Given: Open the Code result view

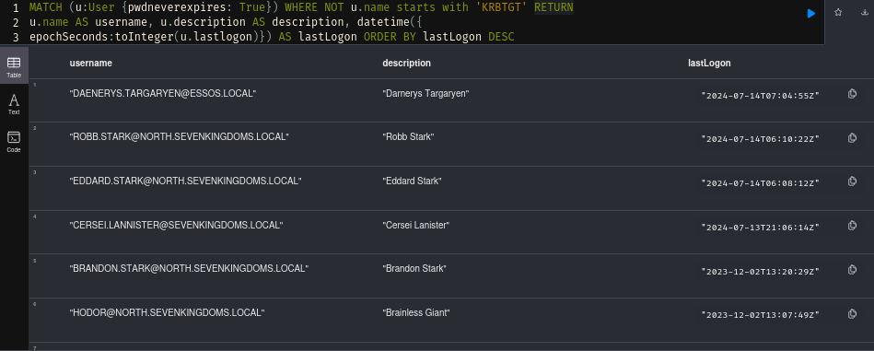Looking at the screenshot, I should click(14, 142).
